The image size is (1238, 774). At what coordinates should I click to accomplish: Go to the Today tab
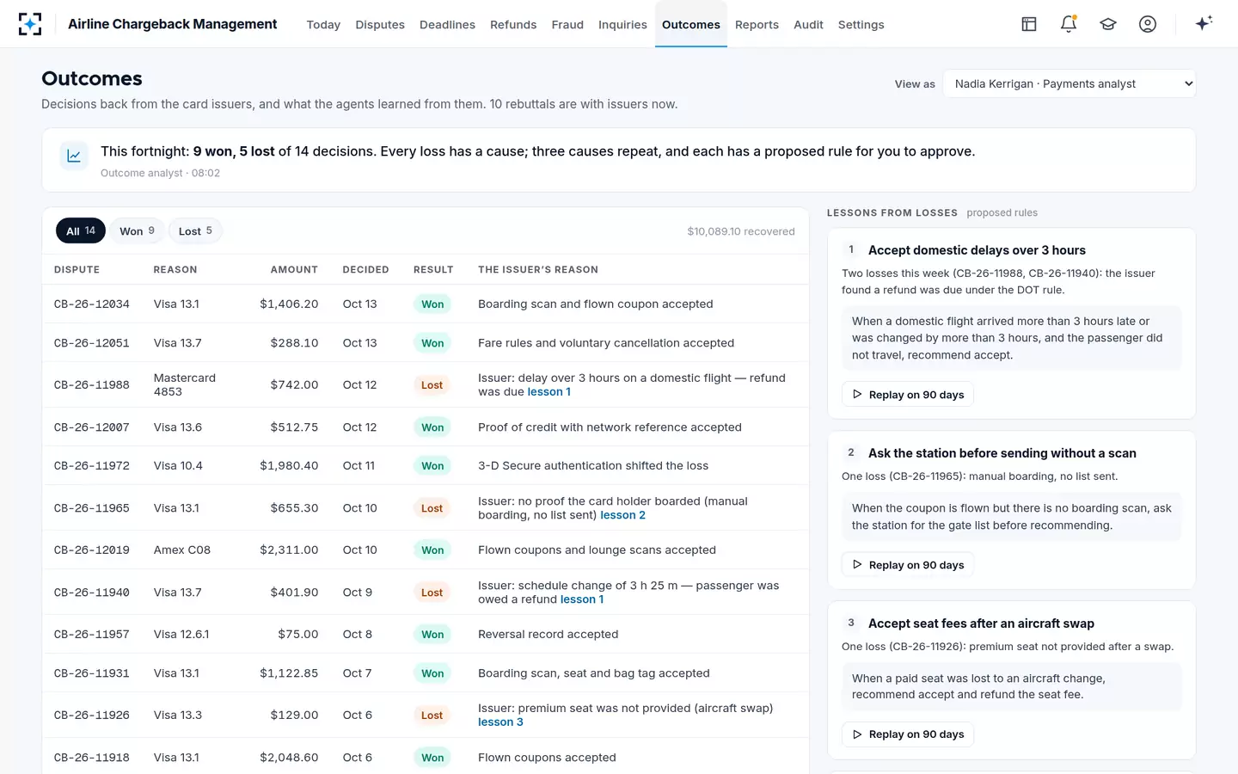(323, 25)
